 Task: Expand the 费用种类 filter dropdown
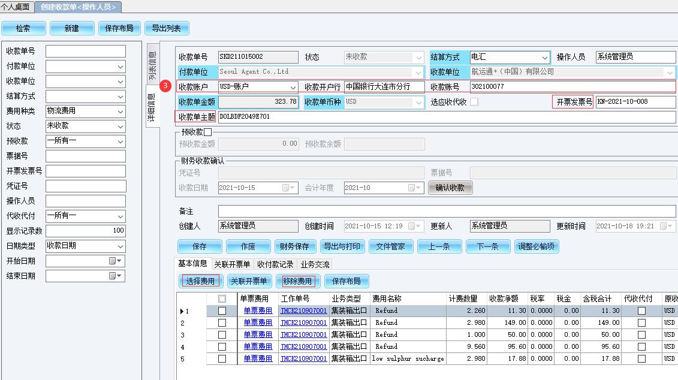point(120,111)
